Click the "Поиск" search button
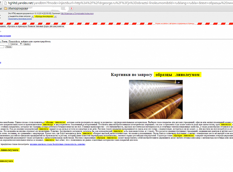This screenshot has height=172, width=233. pyautogui.click(x=9, y=47)
